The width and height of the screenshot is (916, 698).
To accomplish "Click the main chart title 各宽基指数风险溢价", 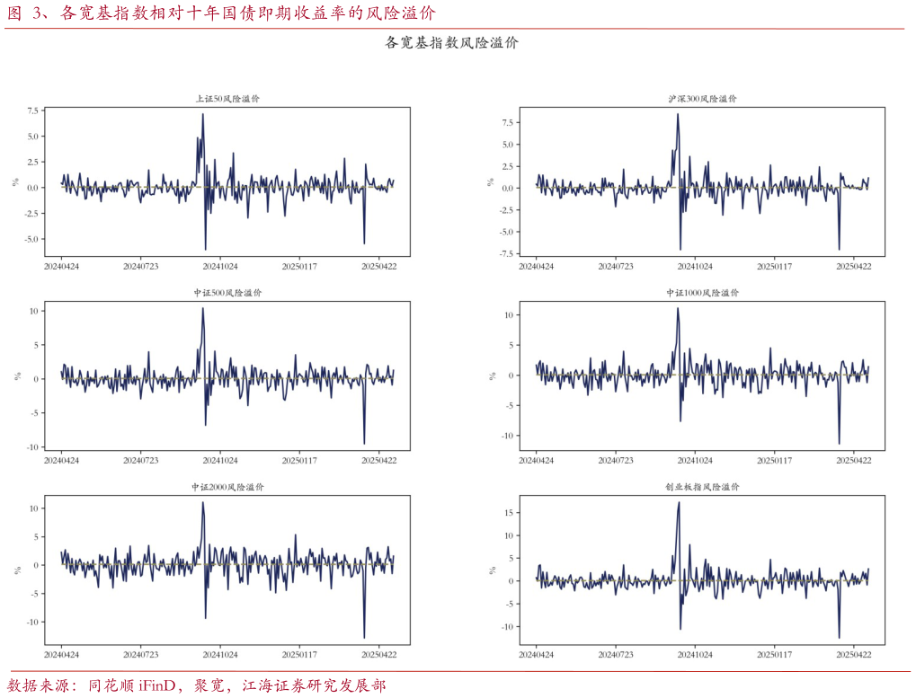I will coord(451,42).
